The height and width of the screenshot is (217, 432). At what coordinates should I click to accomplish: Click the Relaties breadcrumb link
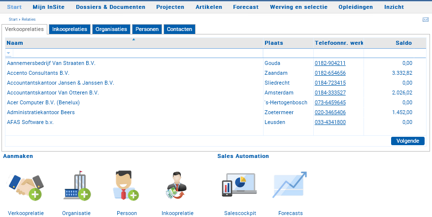click(29, 20)
